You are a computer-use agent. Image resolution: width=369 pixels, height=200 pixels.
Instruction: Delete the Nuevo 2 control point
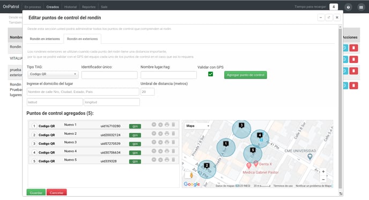coord(173,133)
